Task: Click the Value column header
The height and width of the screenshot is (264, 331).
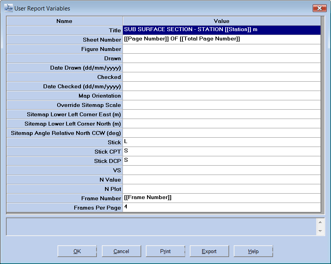Action: (x=222, y=21)
